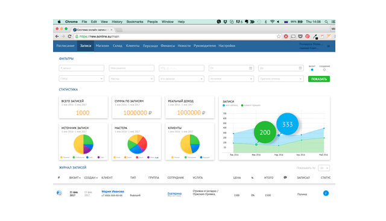Bookmark the page with the star icon
The image size is (386, 221).
(279, 36)
